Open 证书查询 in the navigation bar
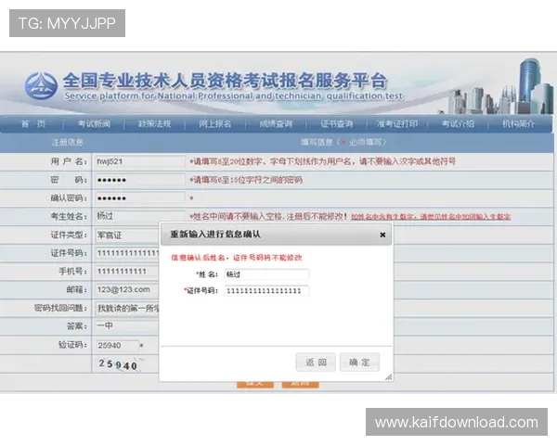 tap(337, 124)
